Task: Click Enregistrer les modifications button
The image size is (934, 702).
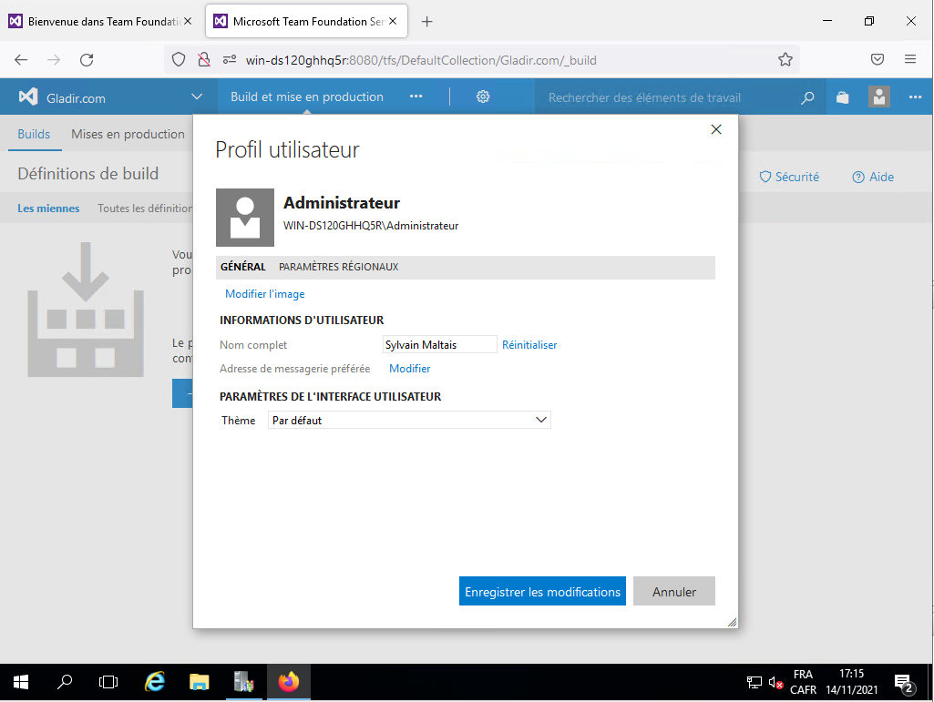Action: (542, 592)
